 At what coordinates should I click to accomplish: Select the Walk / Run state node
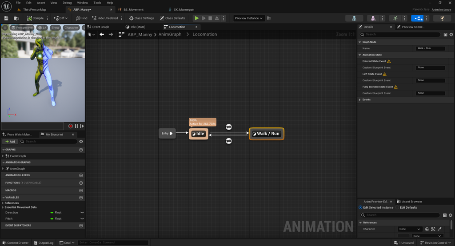(x=267, y=134)
